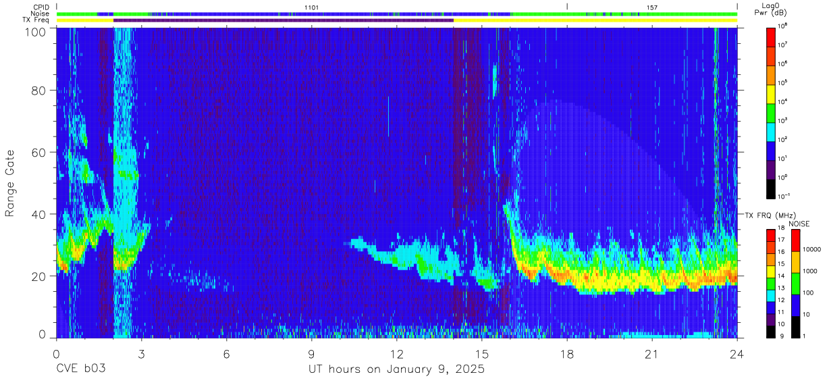Image resolution: width=829 pixels, height=383 pixels.
Task: Click x-axis tick label 18
Action: coord(567,354)
